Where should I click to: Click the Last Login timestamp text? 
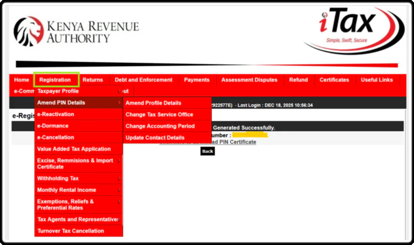click(275, 105)
